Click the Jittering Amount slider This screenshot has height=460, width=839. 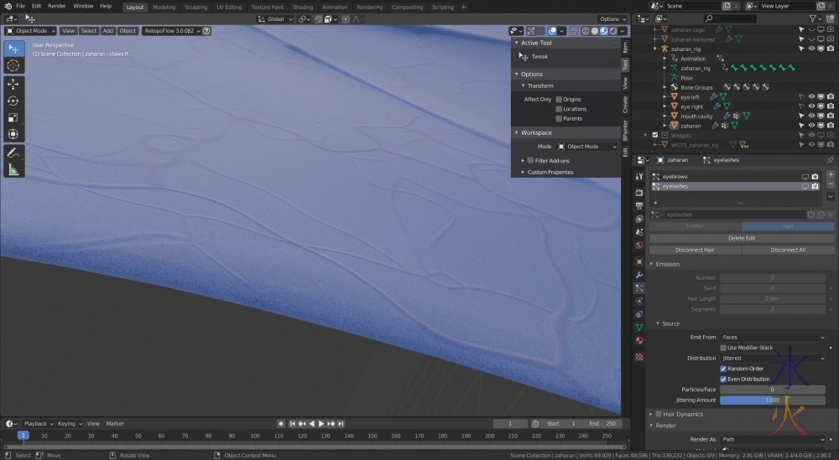tap(772, 400)
